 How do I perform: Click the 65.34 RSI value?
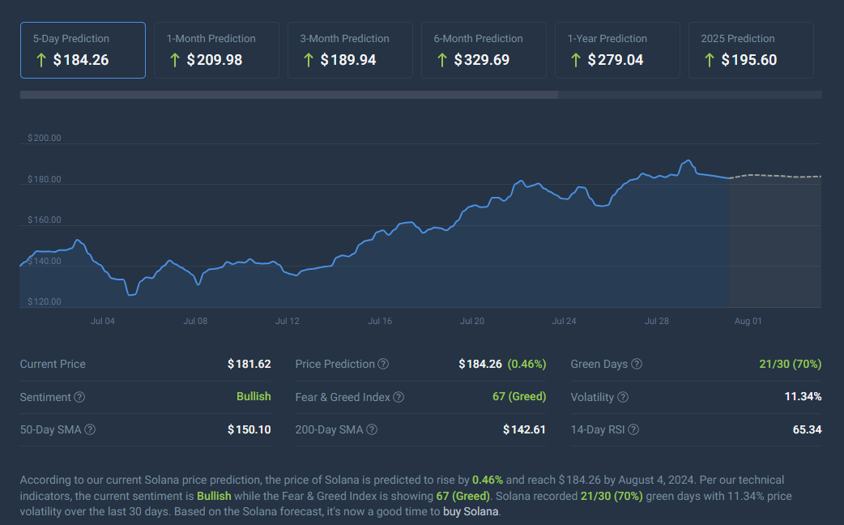coord(807,429)
